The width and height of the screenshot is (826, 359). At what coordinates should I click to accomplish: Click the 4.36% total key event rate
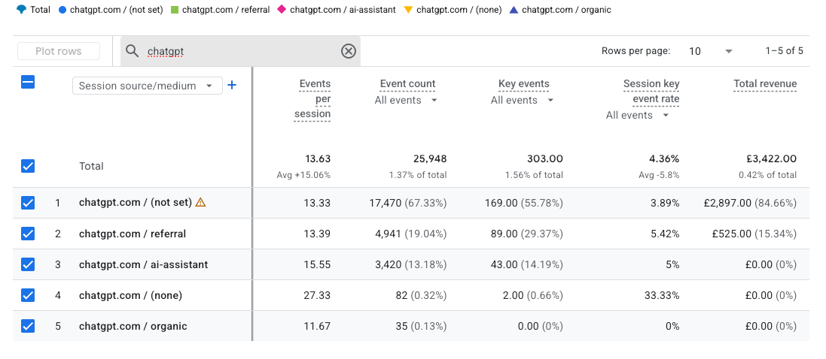point(665,158)
